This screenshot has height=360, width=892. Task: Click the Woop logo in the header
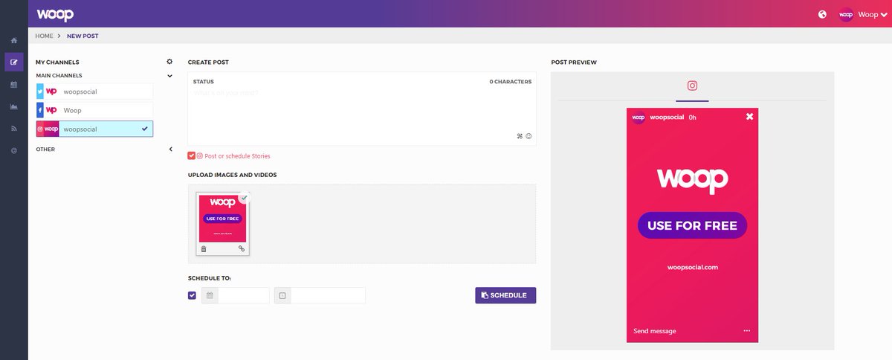point(55,14)
